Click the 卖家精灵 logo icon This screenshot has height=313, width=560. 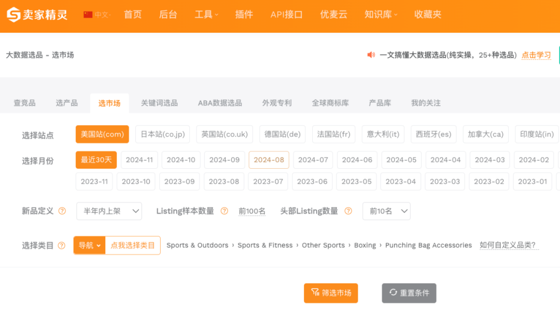[x=13, y=15]
